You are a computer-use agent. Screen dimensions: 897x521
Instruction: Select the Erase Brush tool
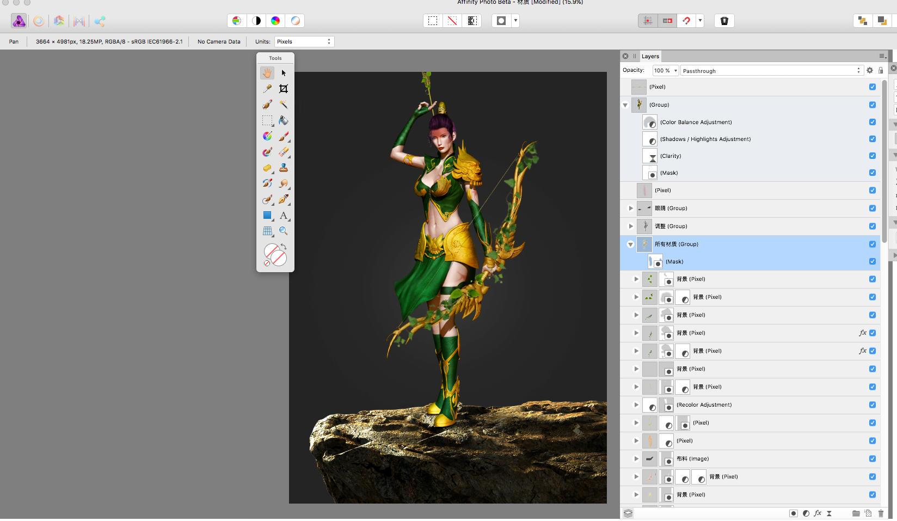pyautogui.click(x=284, y=152)
